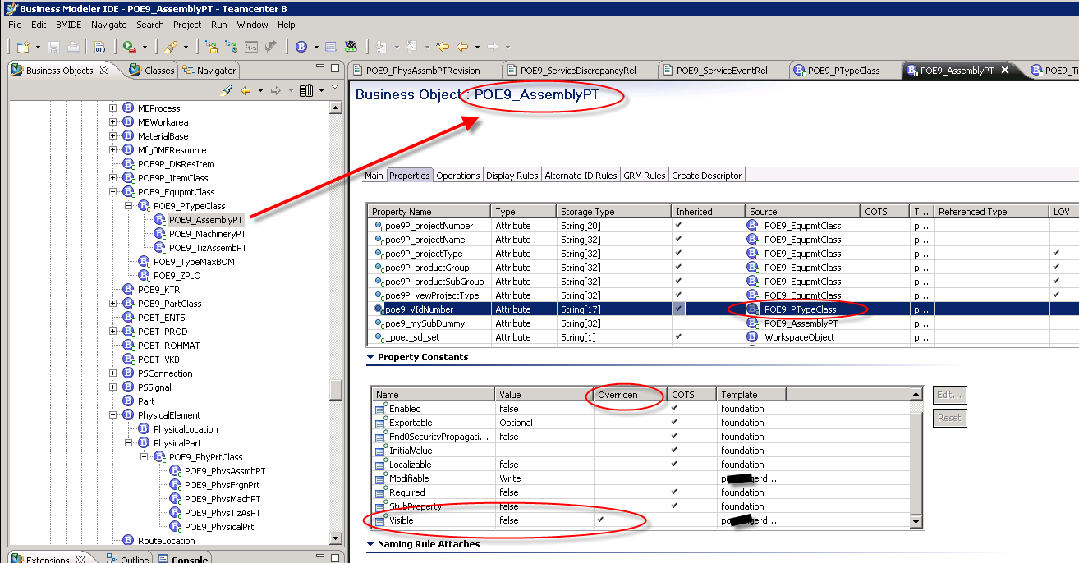Viewport: 1079px width, 563px height.
Task: Click COTS checkmark in Enabled row
Action: [x=674, y=408]
